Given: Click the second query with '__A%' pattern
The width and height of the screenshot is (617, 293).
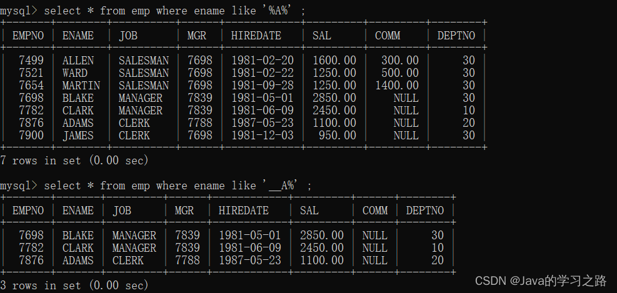Looking at the screenshot, I should click(156, 186).
